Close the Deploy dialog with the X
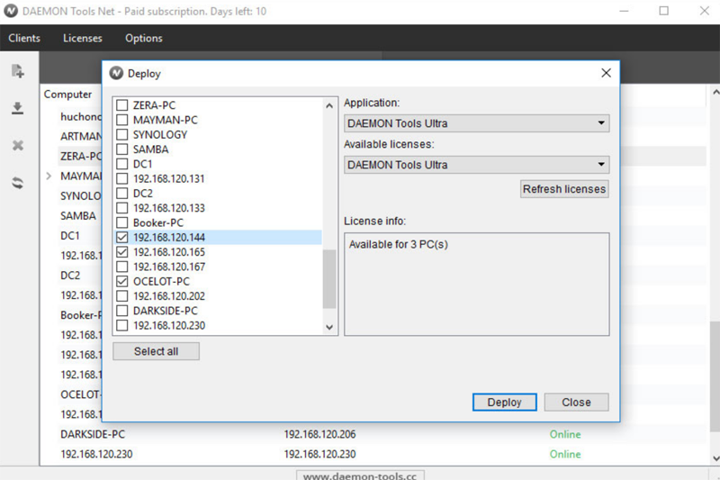Image resolution: width=720 pixels, height=480 pixels. point(606,73)
